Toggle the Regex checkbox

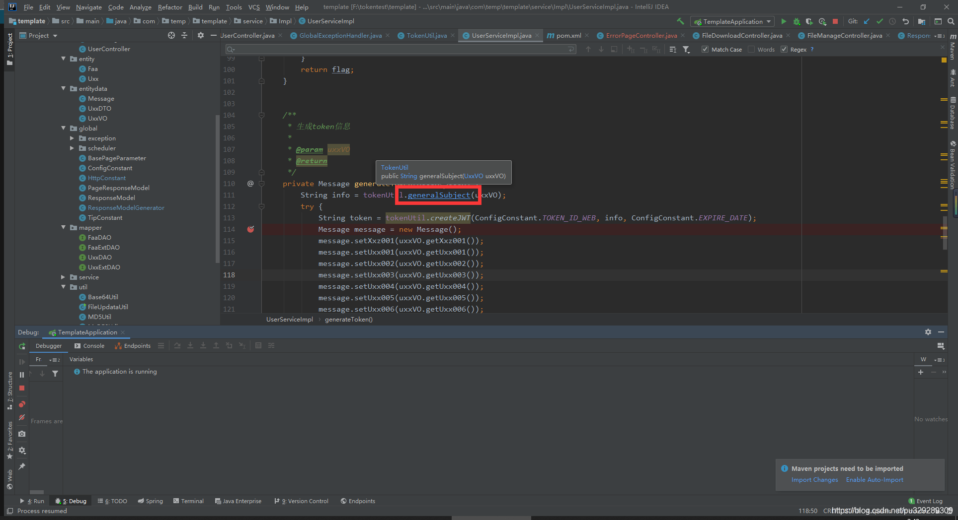(x=784, y=49)
